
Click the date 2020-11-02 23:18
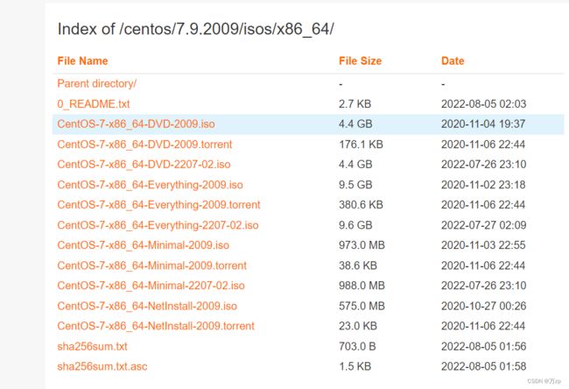click(x=483, y=185)
